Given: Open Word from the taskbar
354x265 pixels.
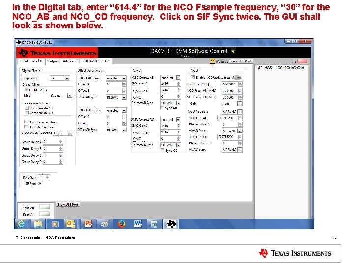Looking at the screenshot, I should click(138, 224).
